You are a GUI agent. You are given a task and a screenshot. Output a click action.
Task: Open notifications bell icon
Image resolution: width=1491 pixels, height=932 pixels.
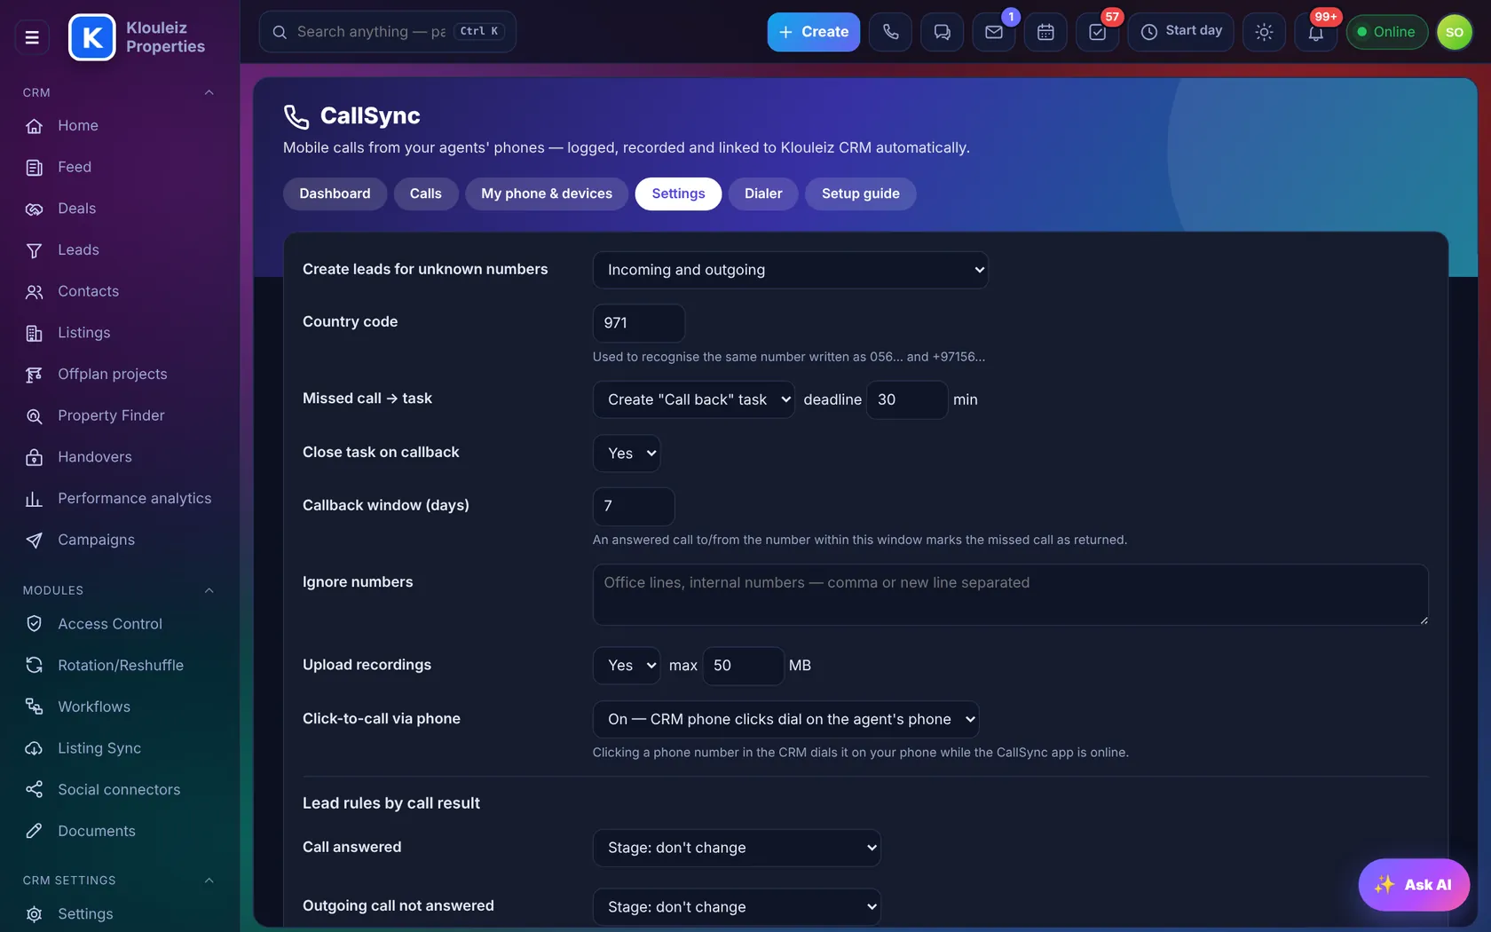(x=1315, y=32)
